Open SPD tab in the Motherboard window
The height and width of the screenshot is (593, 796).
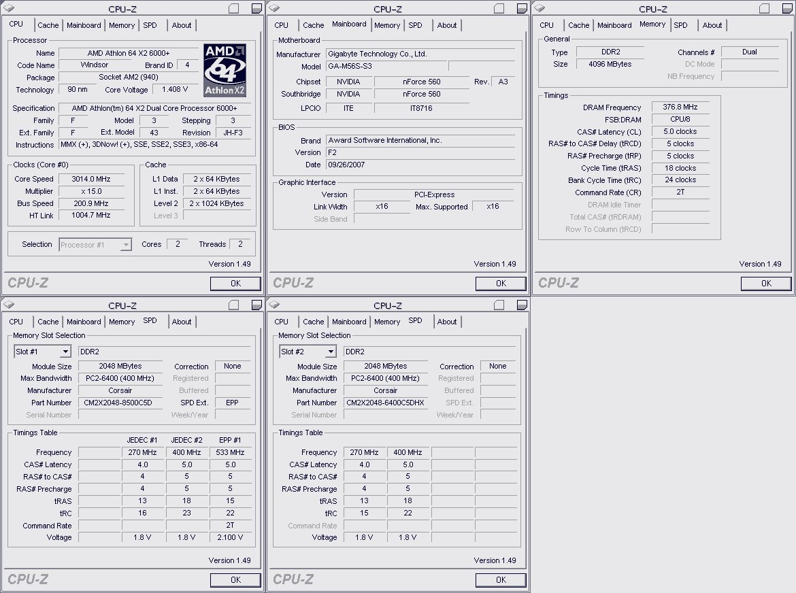click(x=415, y=25)
